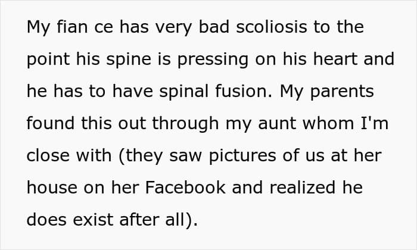Click the word "does" on the last line
417x250 pixels.
(x=45, y=219)
